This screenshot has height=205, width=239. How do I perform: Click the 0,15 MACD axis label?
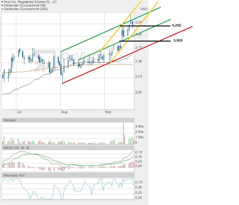[x=139, y=152]
